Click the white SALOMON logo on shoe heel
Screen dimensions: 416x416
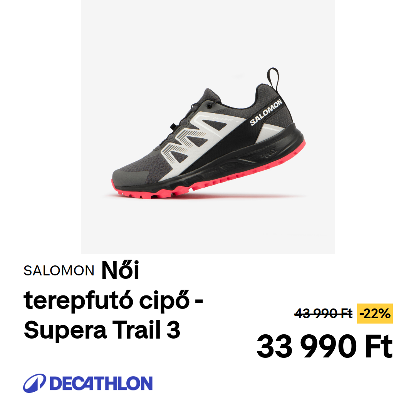(x=266, y=112)
